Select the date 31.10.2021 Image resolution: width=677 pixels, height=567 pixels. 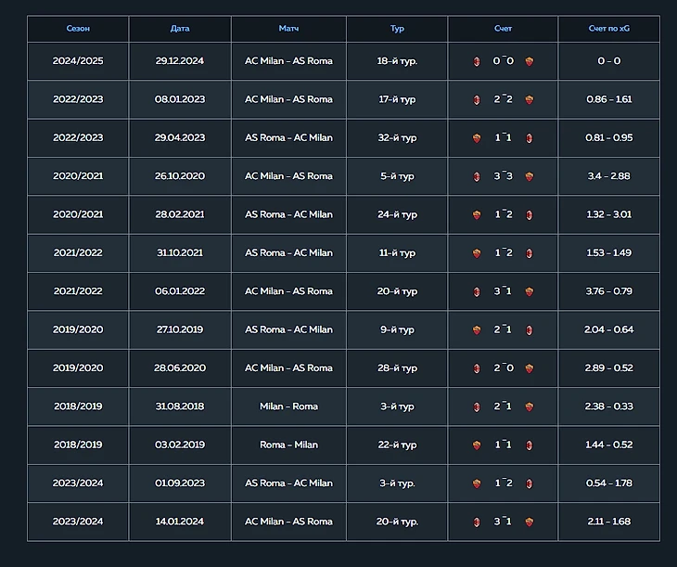tap(180, 252)
